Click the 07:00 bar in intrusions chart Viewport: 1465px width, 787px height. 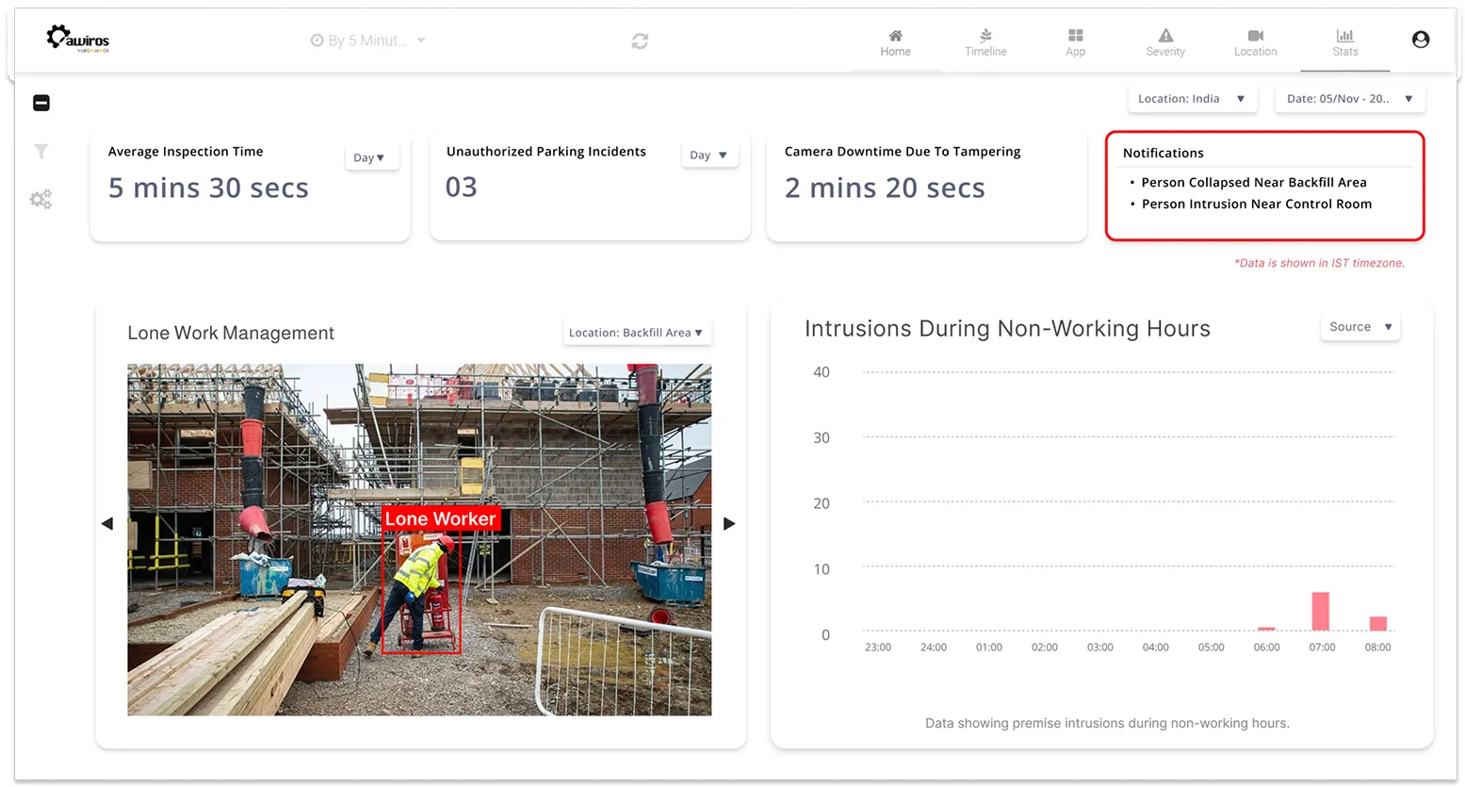[1321, 611]
